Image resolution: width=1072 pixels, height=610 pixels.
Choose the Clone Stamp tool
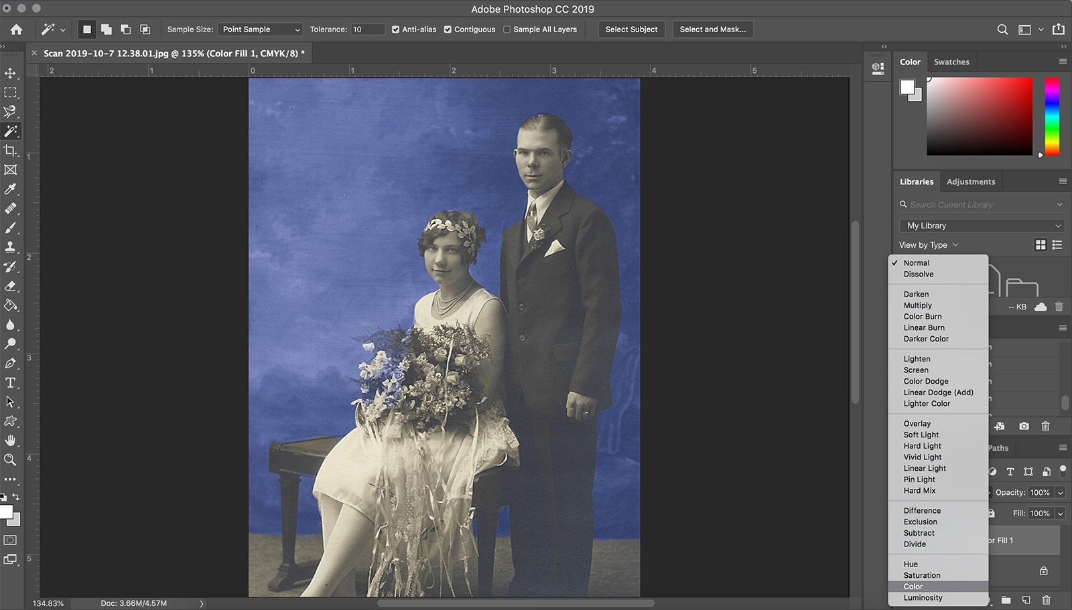click(x=10, y=247)
